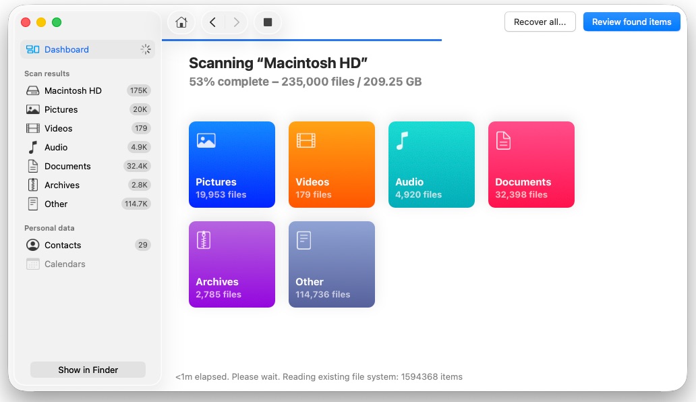Click the Other file icon in sidebar
The image size is (696, 402).
click(32, 204)
